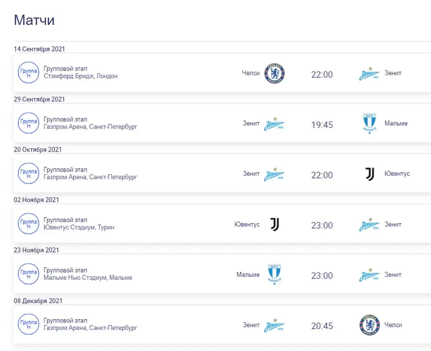Click the Chelsea crest in the 08 December match

pyautogui.click(x=369, y=325)
